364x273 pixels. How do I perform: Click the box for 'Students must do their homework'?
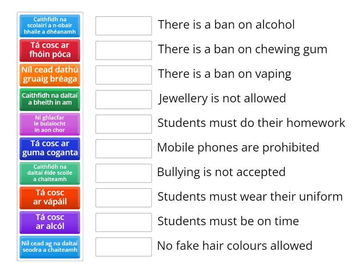pyautogui.click(x=123, y=124)
